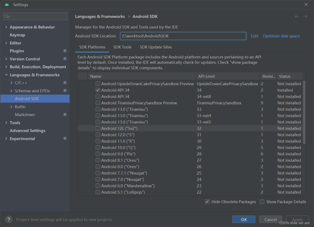Expand Build, Execution, Deployment
The image size is (314, 227).
[x=6, y=67]
